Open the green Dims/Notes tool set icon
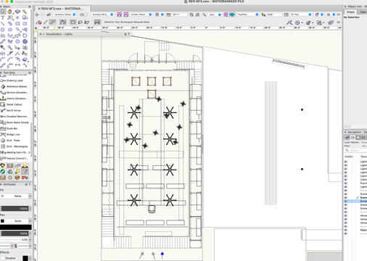Viewport: 367px width, 261px height. click(x=3, y=172)
